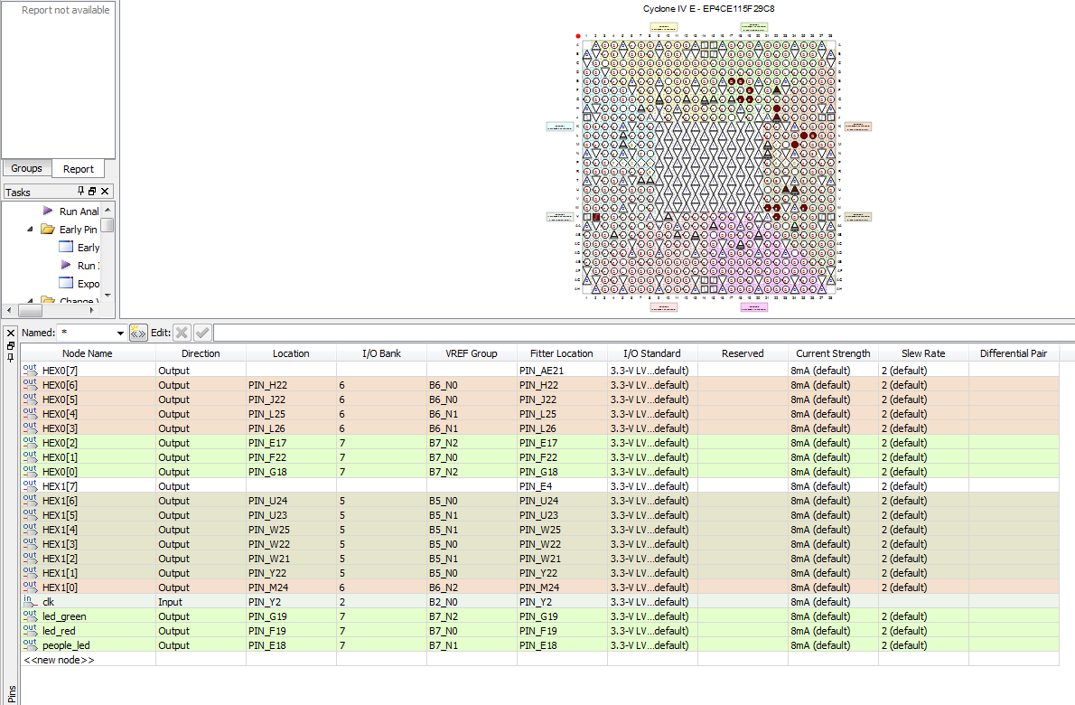Click the input pin icon beside clk
The width and height of the screenshot is (1075, 705).
pyautogui.click(x=30, y=602)
